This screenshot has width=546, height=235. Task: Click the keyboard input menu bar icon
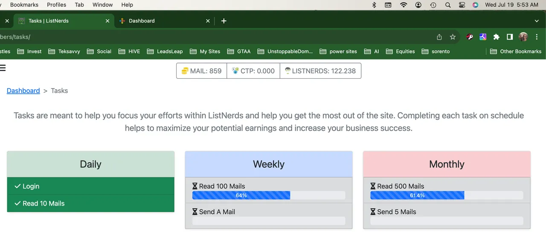[x=388, y=5]
